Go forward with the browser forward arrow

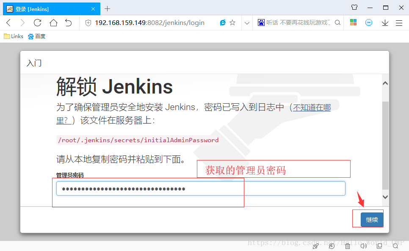click(22, 23)
